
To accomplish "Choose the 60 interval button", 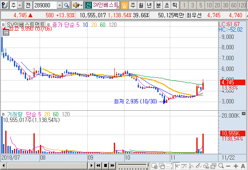I will click(233, 5).
